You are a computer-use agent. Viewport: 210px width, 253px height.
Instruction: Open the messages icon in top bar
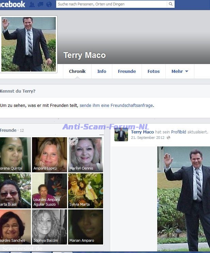pyautogui.click(x=41, y=4)
